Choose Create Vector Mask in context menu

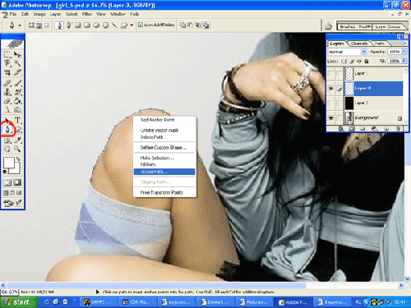[x=164, y=131]
